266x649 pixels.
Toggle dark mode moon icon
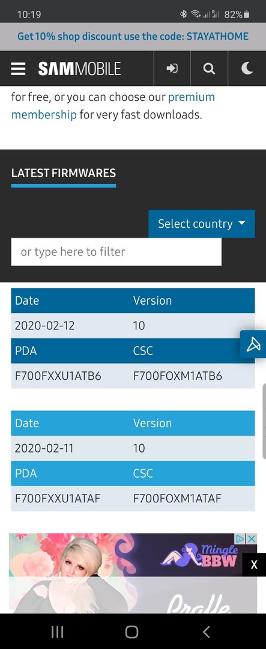[247, 69]
